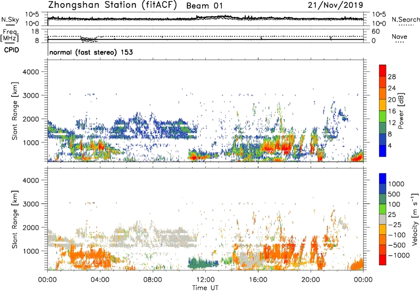Click the "60" Nave tick label
Image resolution: width=420 pixels, height=291 pixels.
pos(375,32)
